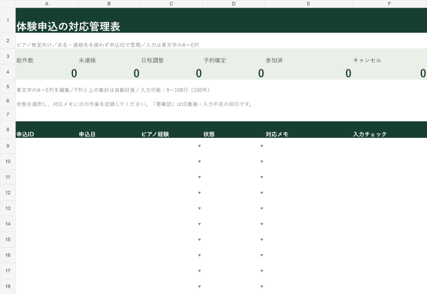The height and width of the screenshot is (294, 427).
Task: Select row 18 header
Action: 8,286
